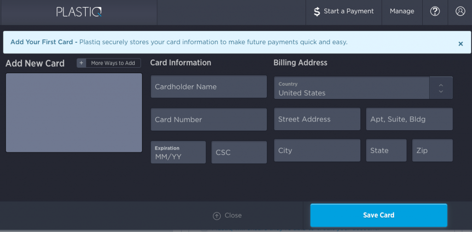Open the Country United States selector
This screenshot has height=232, width=472.
click(352, 88)
